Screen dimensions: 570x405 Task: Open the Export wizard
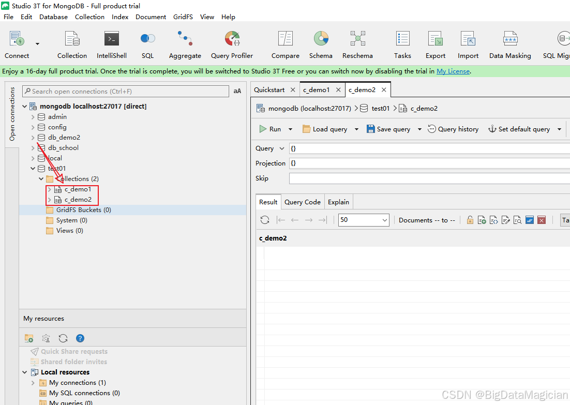pyautogui.click(x=436, y=45)
